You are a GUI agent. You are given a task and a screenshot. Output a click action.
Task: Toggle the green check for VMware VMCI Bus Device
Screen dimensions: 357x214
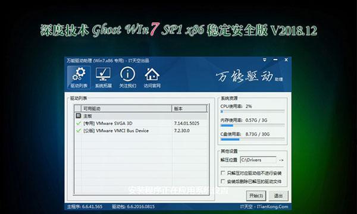(79, 131)
